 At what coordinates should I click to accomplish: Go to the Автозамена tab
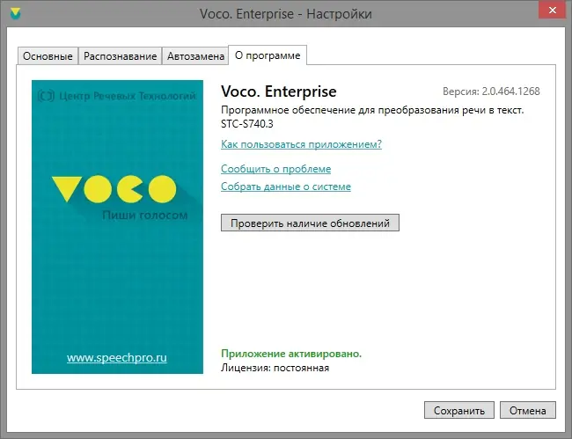pyautogui.click(x=195, y=56)
